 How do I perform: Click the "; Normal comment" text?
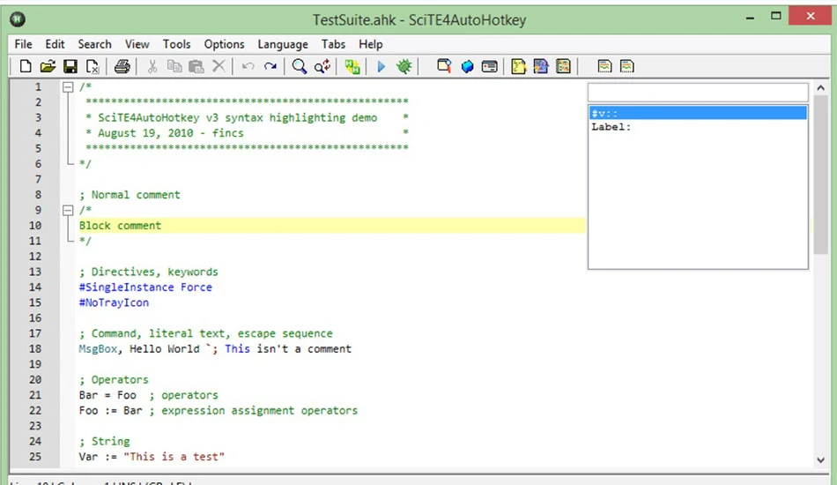pos(130,195)
